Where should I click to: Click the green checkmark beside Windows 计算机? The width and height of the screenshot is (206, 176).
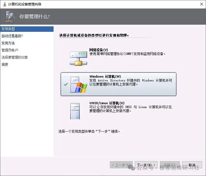click(66, 84)
